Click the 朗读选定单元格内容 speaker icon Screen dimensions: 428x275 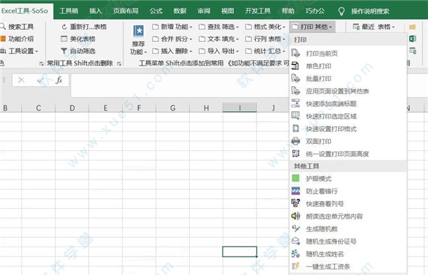(295, 216)
